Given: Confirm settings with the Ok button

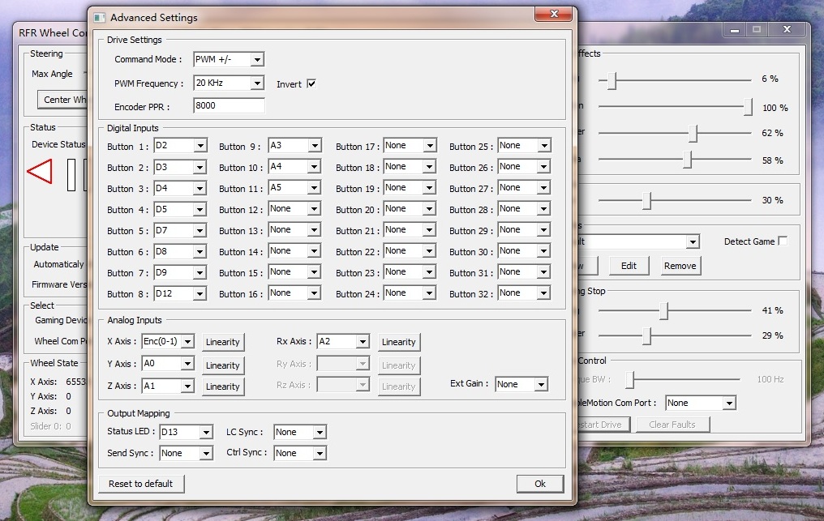Looking at the screenshot, I should click(x=539, y=484).
